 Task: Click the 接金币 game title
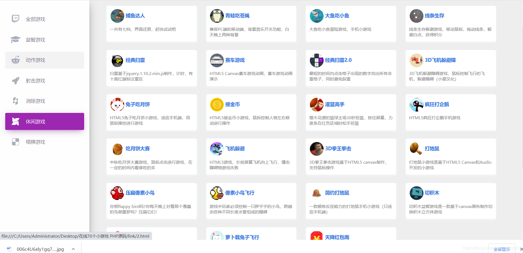(233, 104)
